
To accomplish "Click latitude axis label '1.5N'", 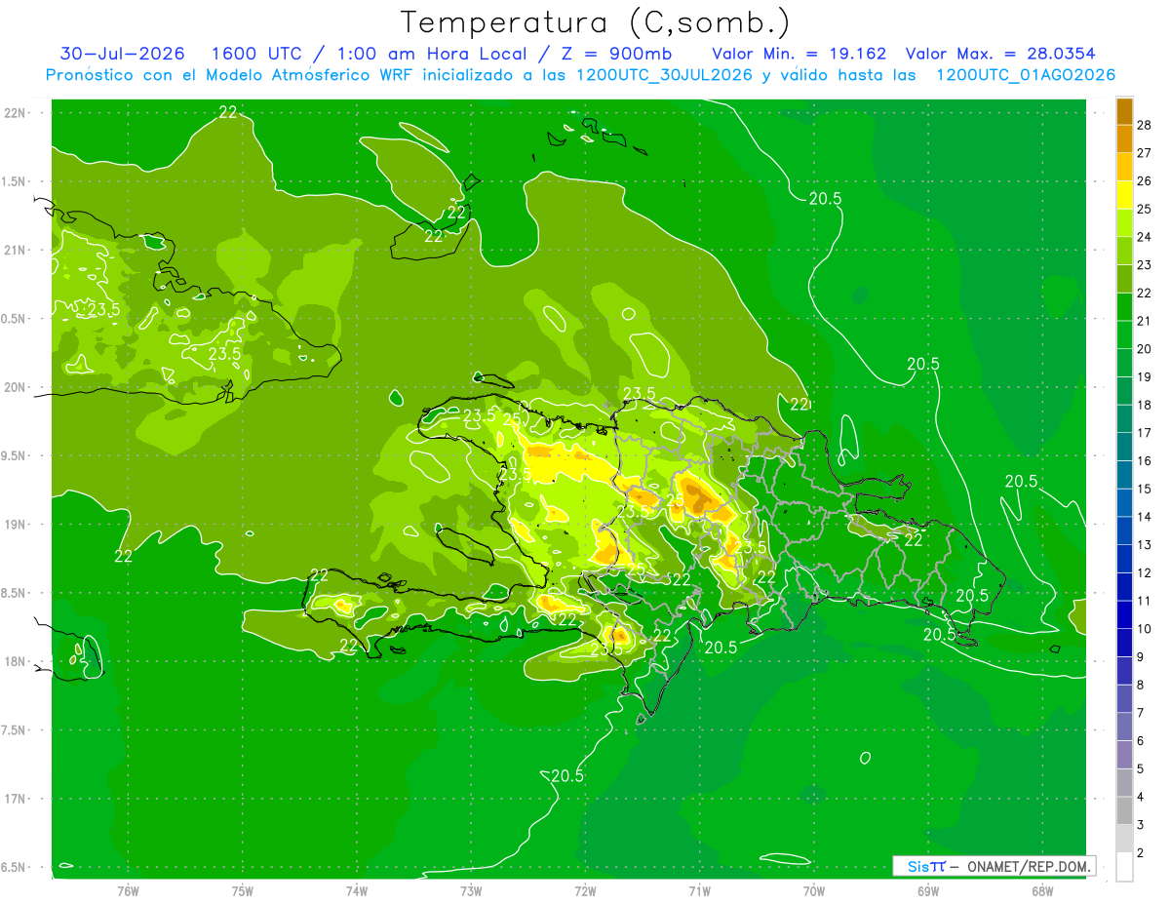I will [15, 182].
